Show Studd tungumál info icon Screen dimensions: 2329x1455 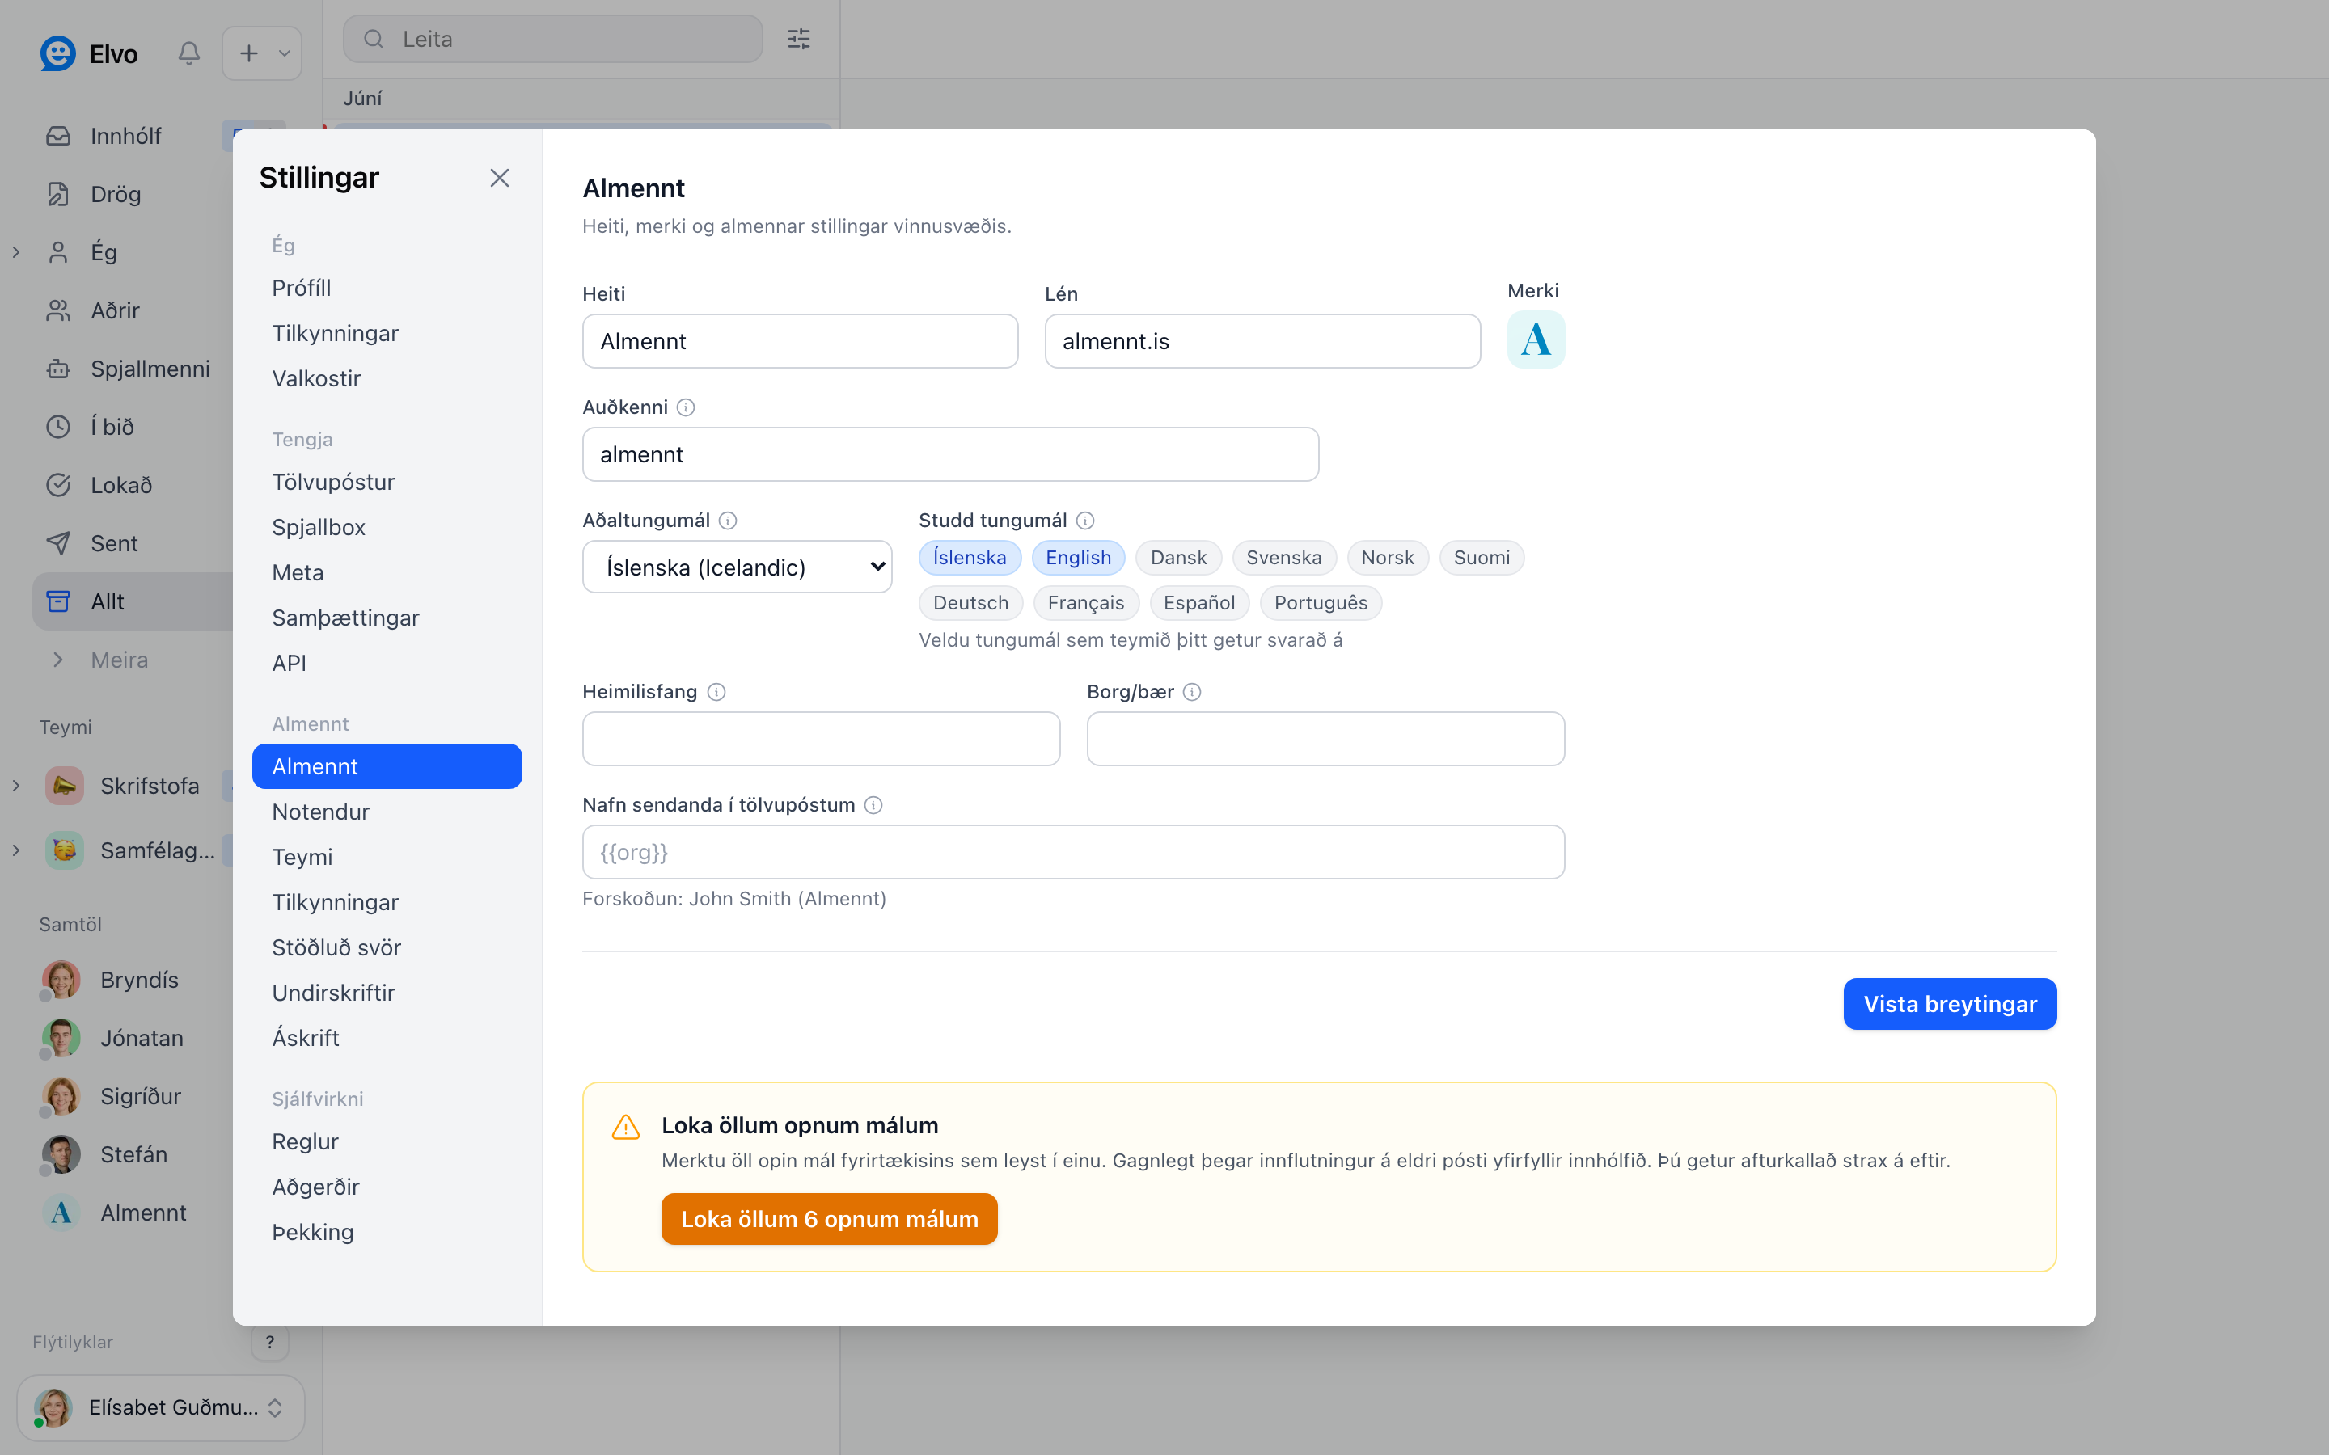click(1084, 521)
